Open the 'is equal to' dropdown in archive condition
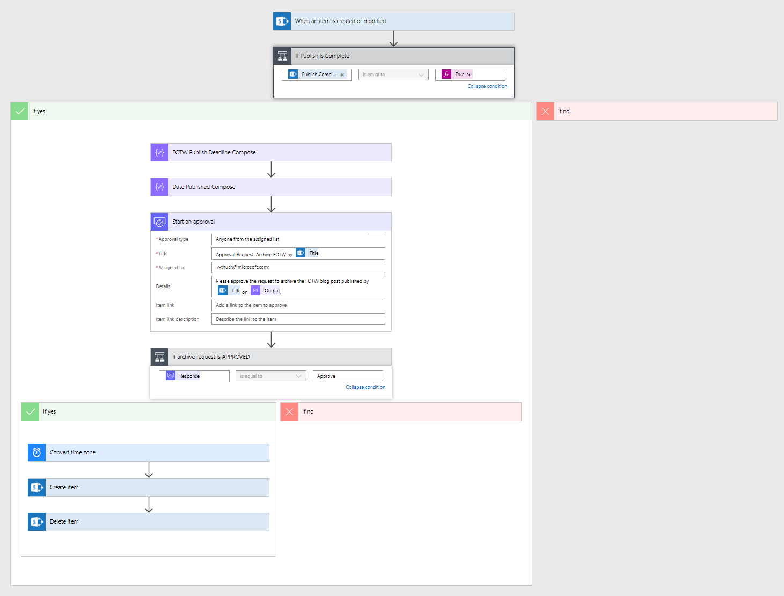This screenshot has width=784, height=596. [271, 376]
